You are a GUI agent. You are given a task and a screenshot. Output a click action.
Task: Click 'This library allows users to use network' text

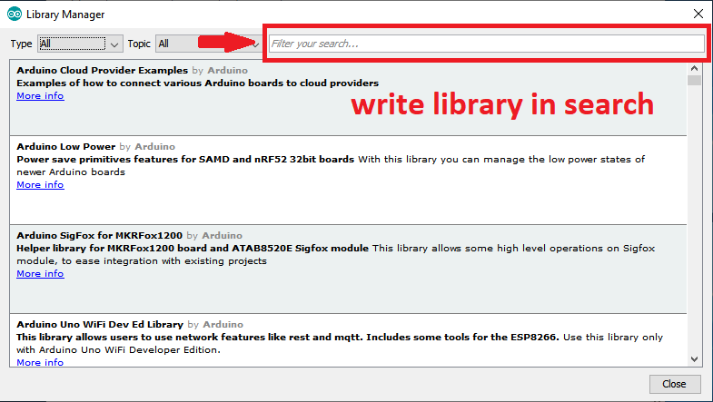click(x=287, y=338)
